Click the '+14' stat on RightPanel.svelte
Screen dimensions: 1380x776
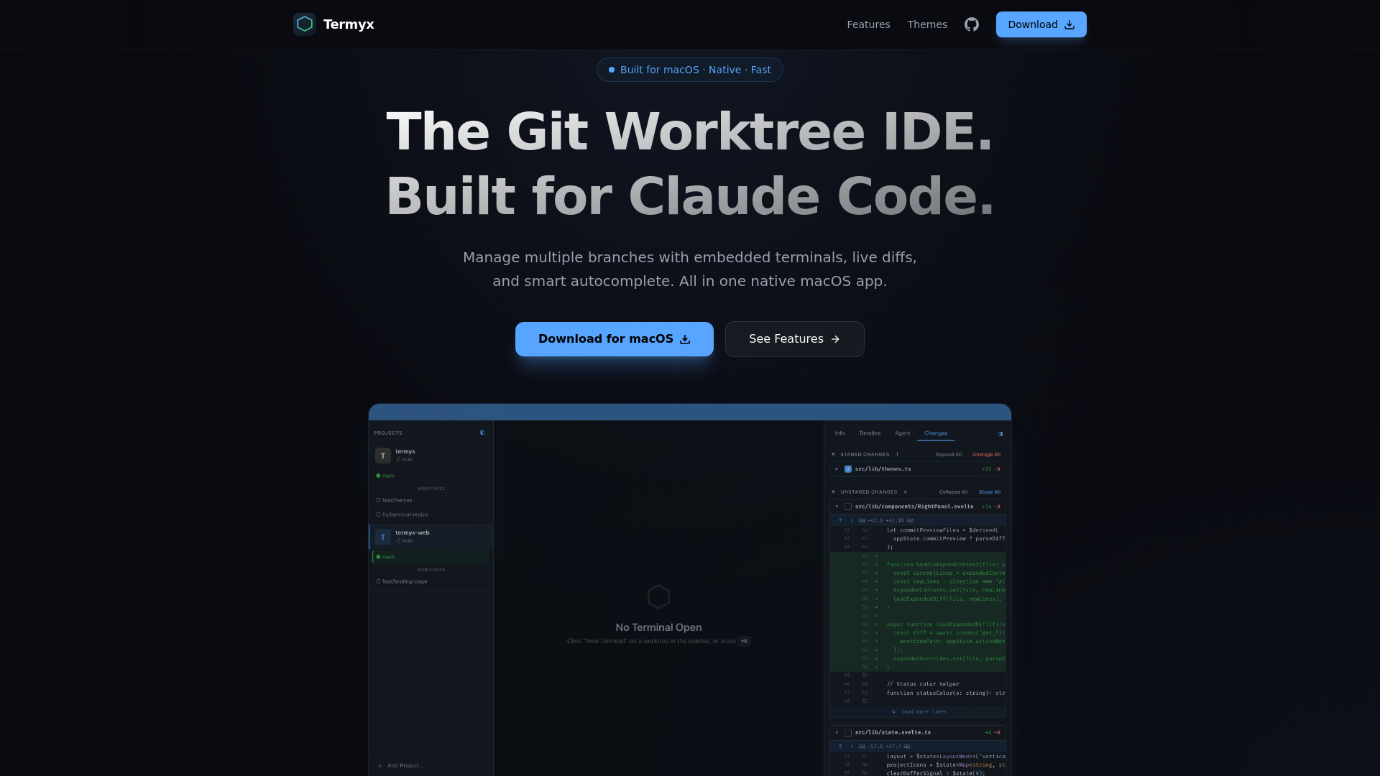[986, 507]
